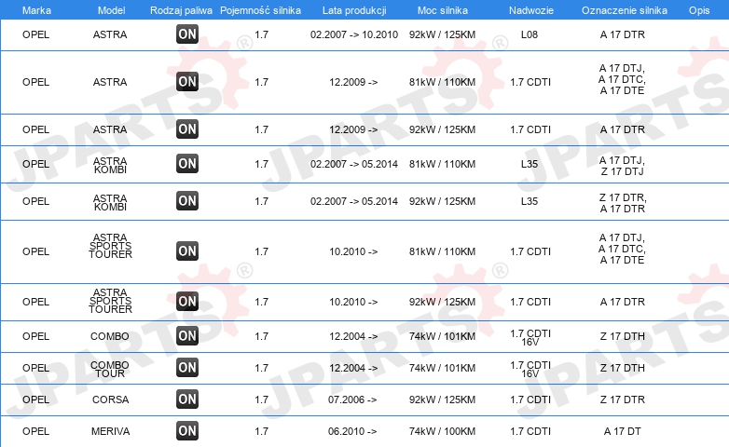Click the OPEL brand cell in the Combo Tour row
Image resolution: width=729 pixels, height=447 pixels.
35,368
